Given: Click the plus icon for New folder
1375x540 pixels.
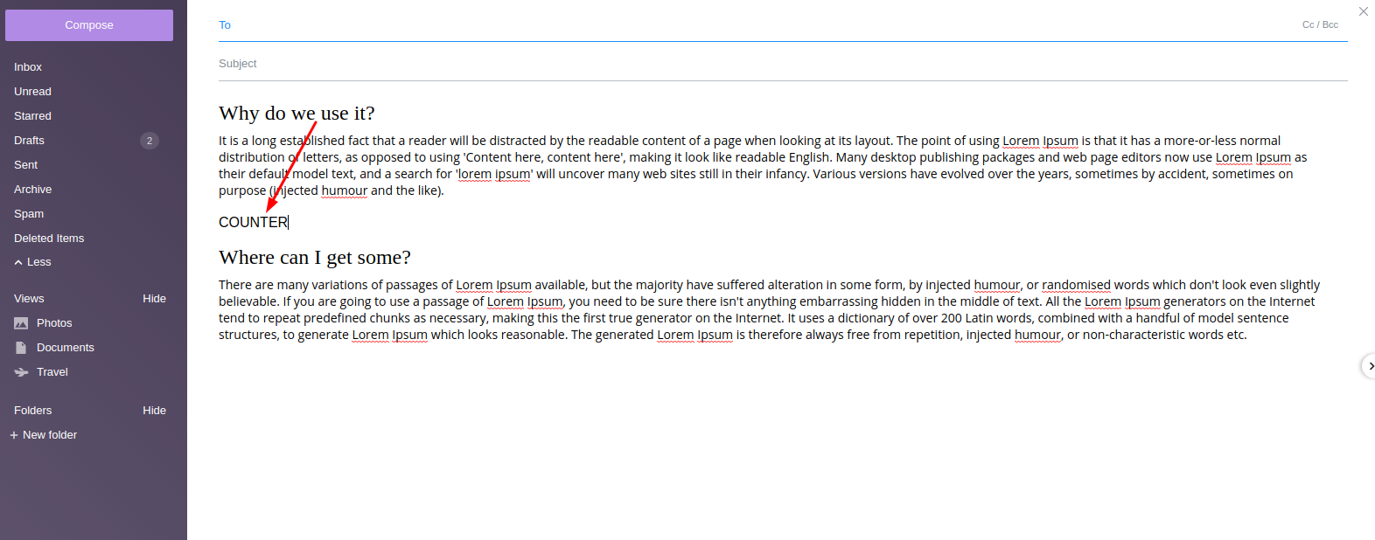Looking at the screenshot, I should [14, 435].
